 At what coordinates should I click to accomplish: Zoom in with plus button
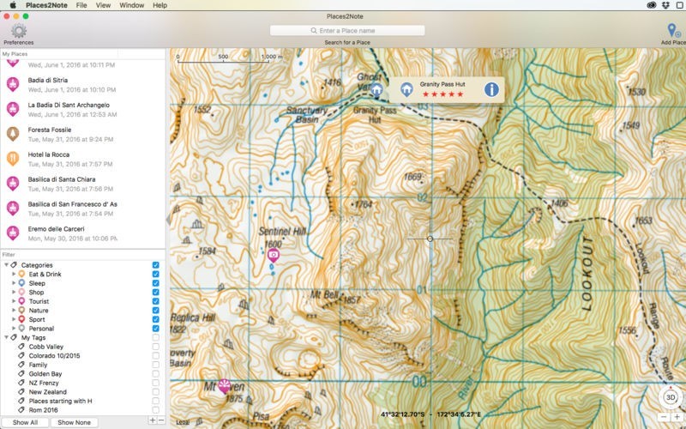coord(677,418)
